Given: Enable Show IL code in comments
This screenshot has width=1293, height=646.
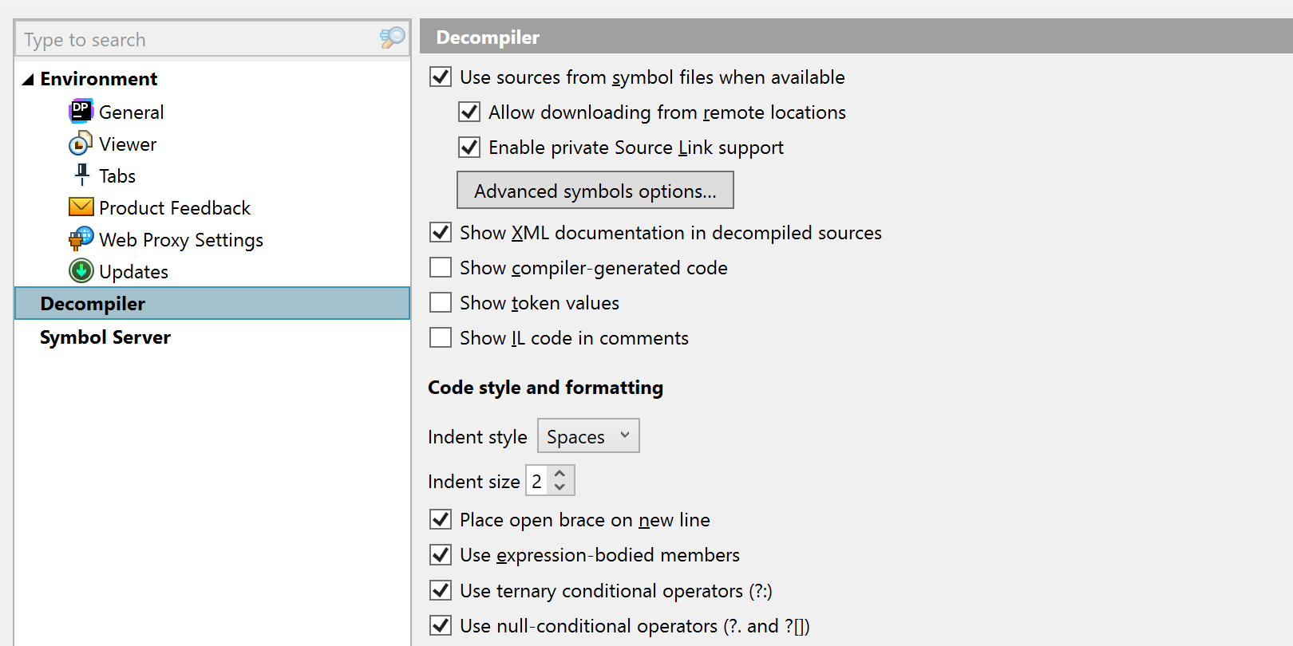Looking at the screenshot, I should (441, 337).
